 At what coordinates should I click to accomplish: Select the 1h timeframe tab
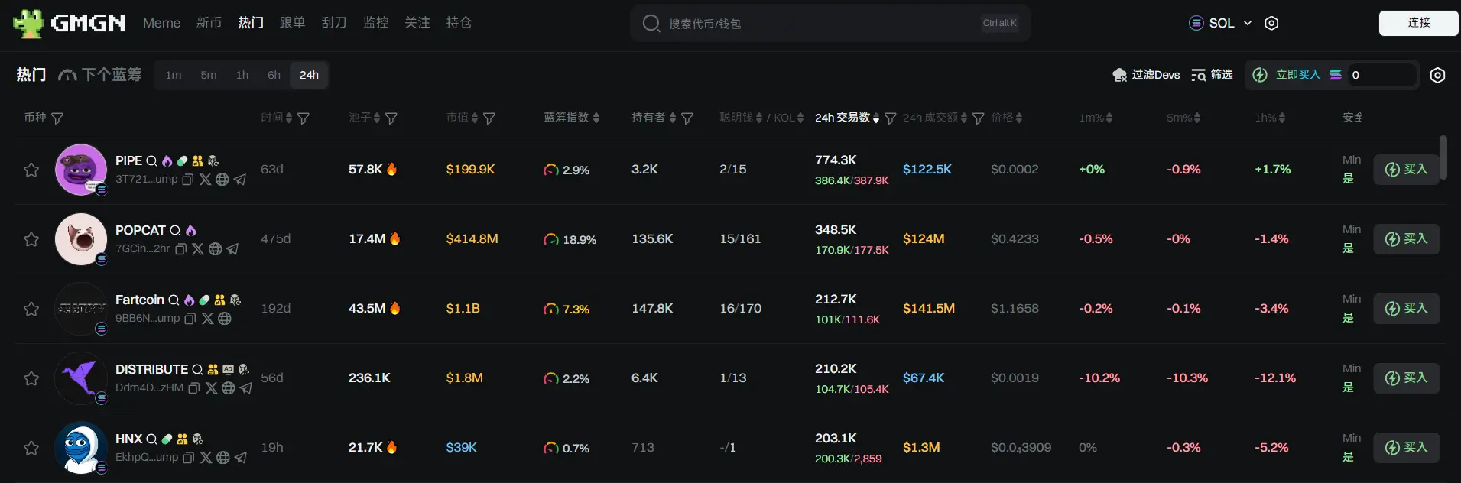coord(242,75)
